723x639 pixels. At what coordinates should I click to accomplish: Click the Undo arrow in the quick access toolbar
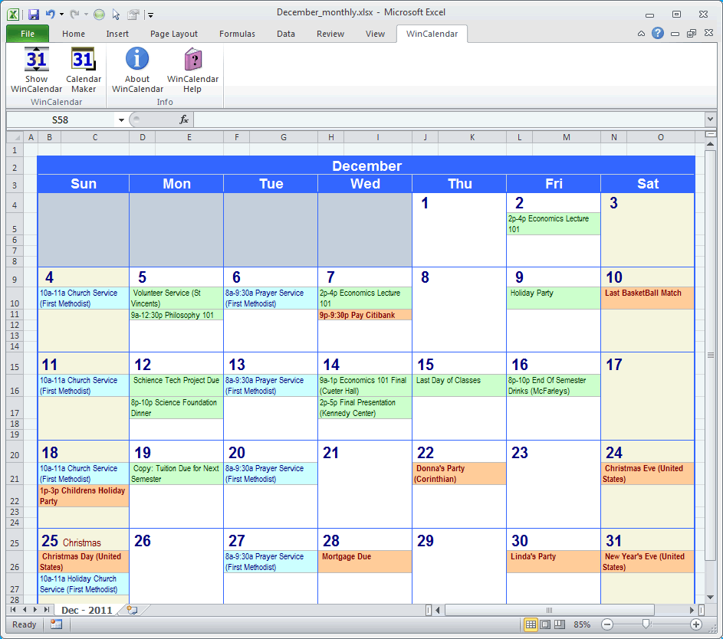pos(51,14)
